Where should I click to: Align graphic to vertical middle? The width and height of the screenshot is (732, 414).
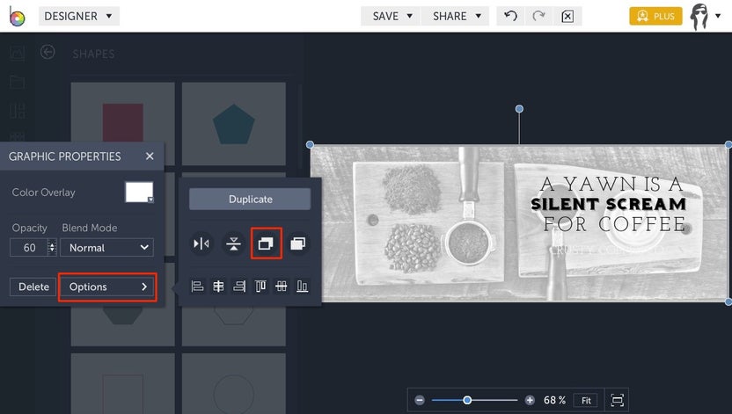coord(281,286)
